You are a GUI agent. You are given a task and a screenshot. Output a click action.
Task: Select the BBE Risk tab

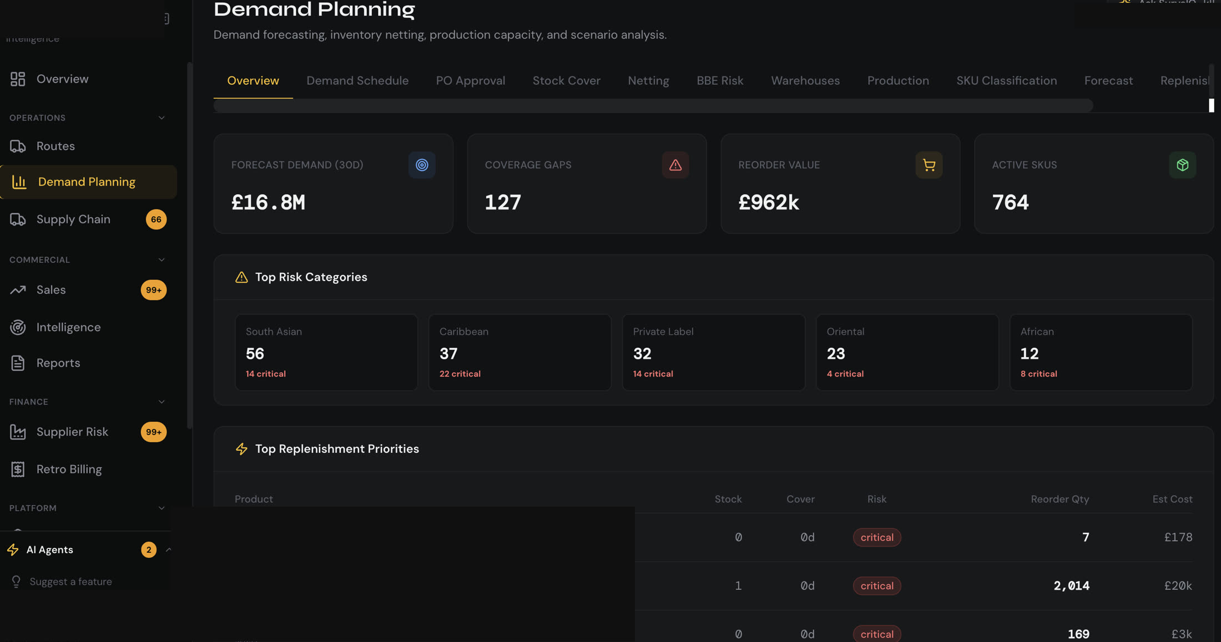720,81
